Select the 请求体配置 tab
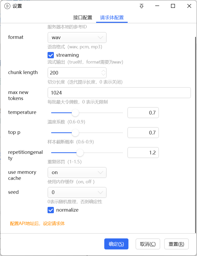 point(112,18)
